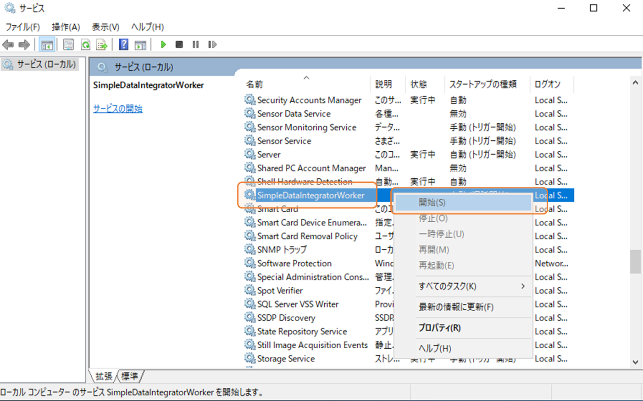Sort by the 名前 column header
Image resolution: width=643 pixels, height=401 pixels.
(306, 84)
